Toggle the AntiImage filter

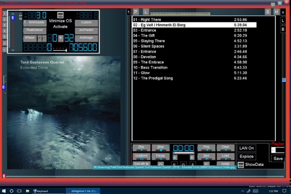(87, 38)
